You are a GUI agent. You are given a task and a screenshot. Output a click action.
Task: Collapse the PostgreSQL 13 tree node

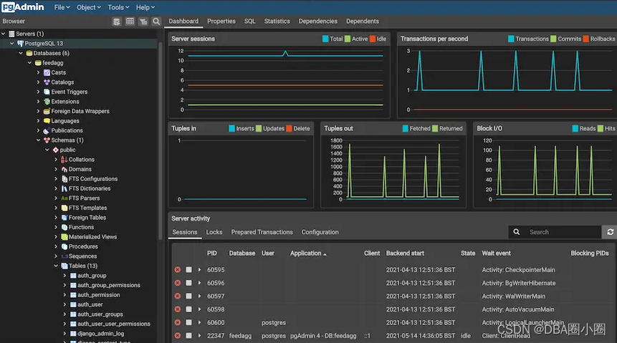[x=12, y=43]
